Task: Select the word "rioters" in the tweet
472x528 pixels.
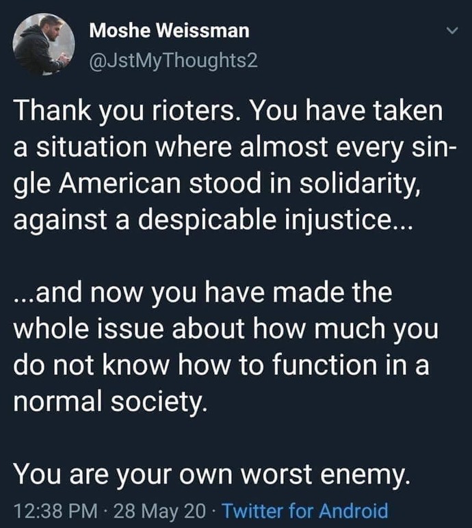Action: pyautogui.click(x=192, y=111)
